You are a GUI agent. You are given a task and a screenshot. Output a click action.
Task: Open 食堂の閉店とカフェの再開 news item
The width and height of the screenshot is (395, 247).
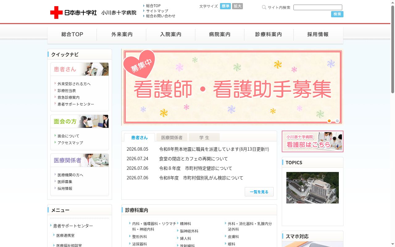[x=193, y=159]
